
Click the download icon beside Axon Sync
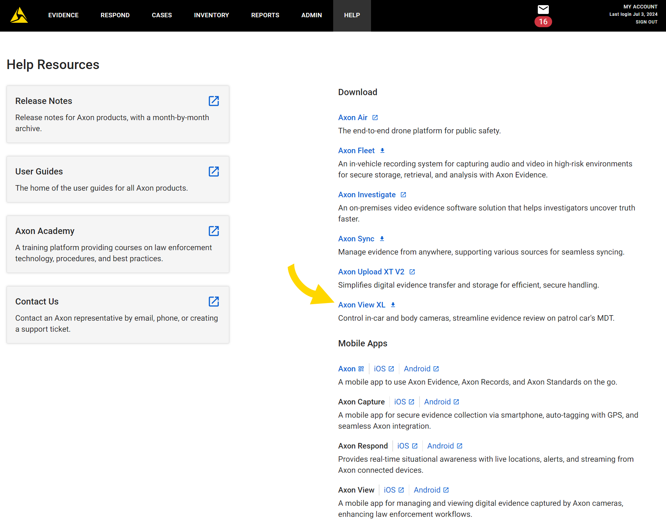pos(382,239)
